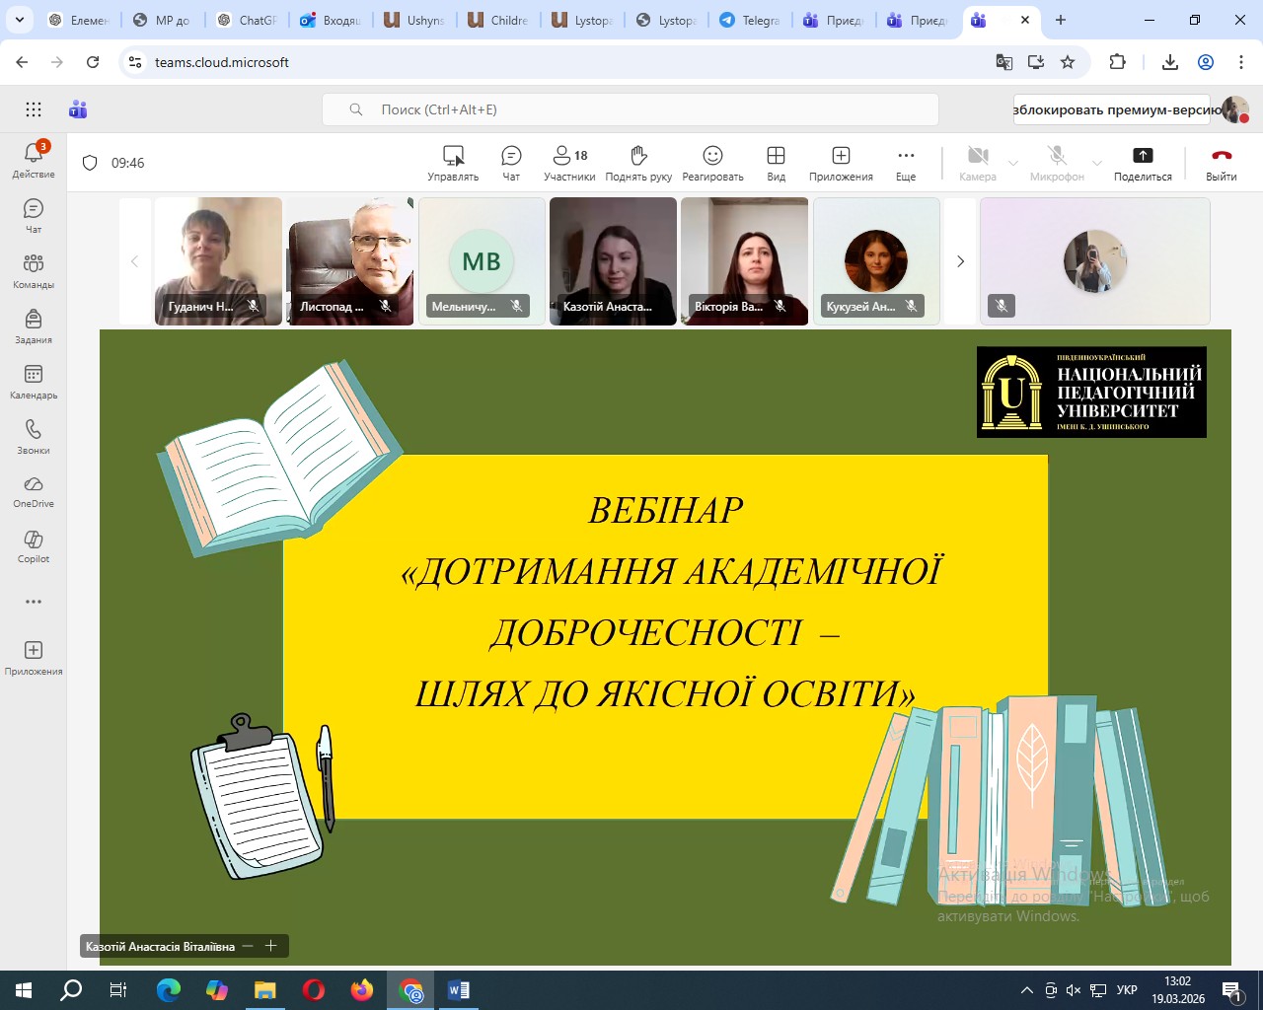Click the Share screen button
This screenshot has height=1010, width=1263.
pyautogui.click(x=1143, y=163)
